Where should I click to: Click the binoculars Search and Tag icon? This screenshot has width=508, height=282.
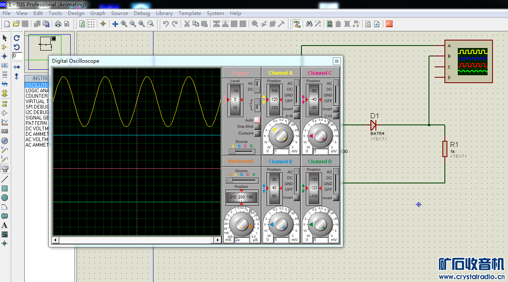[x=309, y=24]
